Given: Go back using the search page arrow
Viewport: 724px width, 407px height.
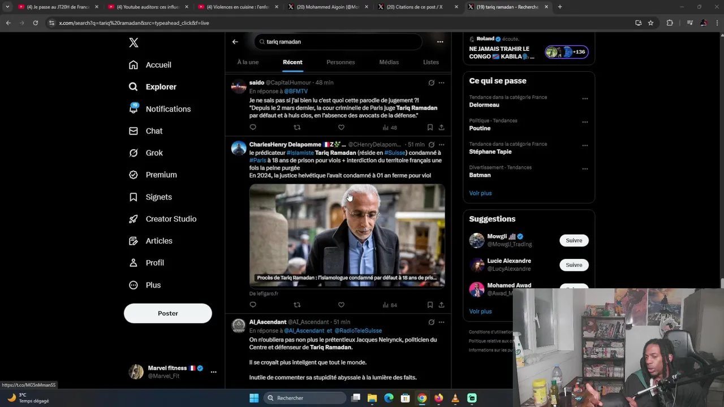Looking at the screenshot, I should click(235, 42).
